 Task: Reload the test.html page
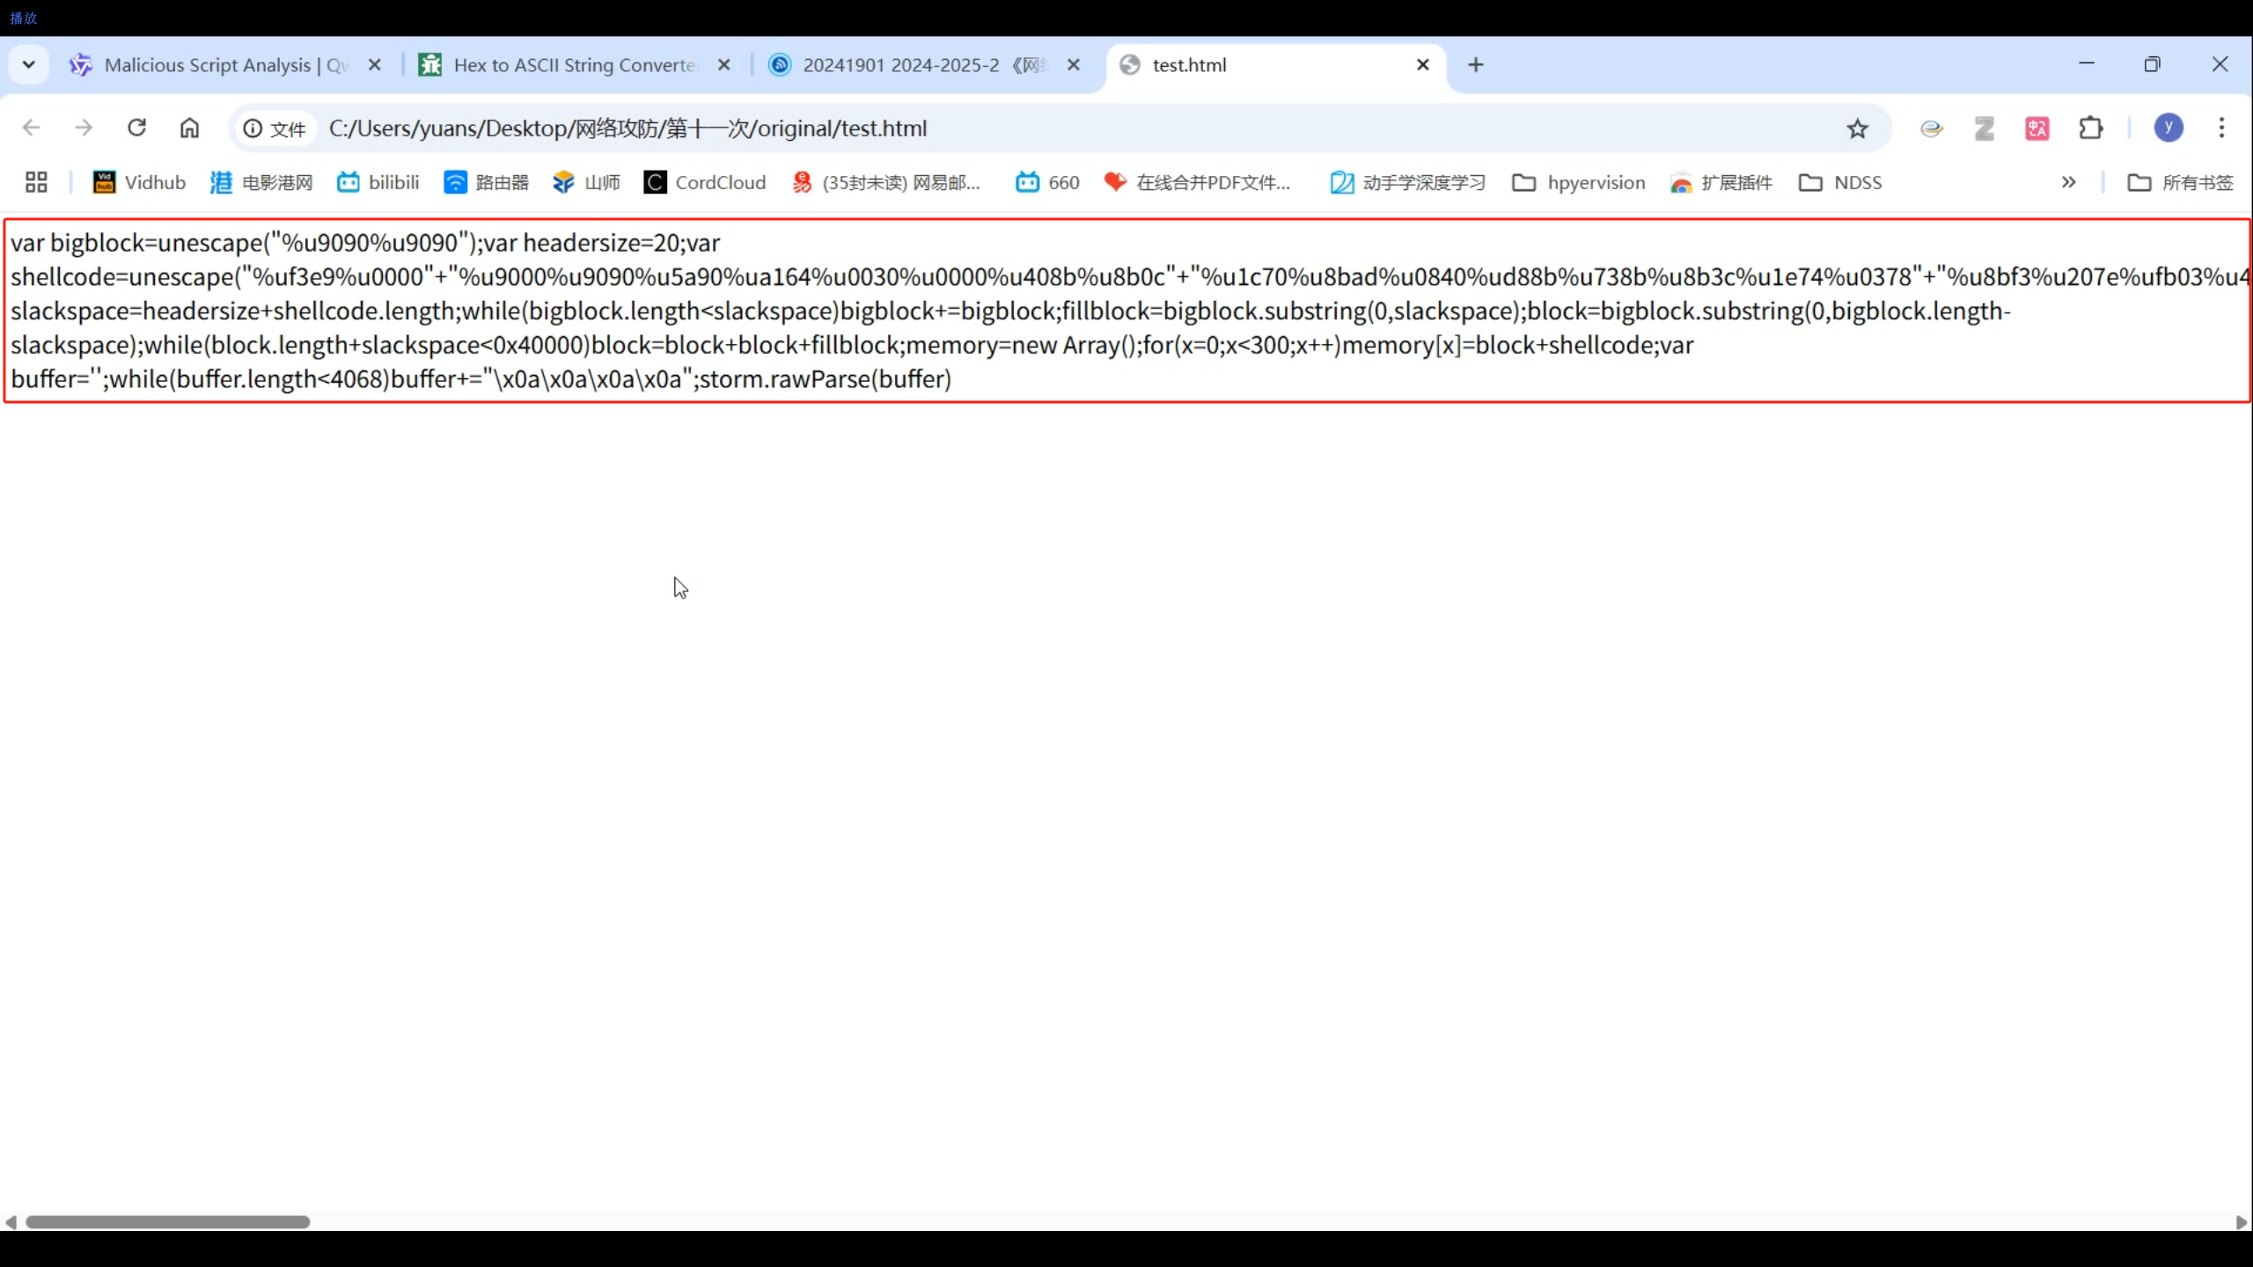pos(136,128)
